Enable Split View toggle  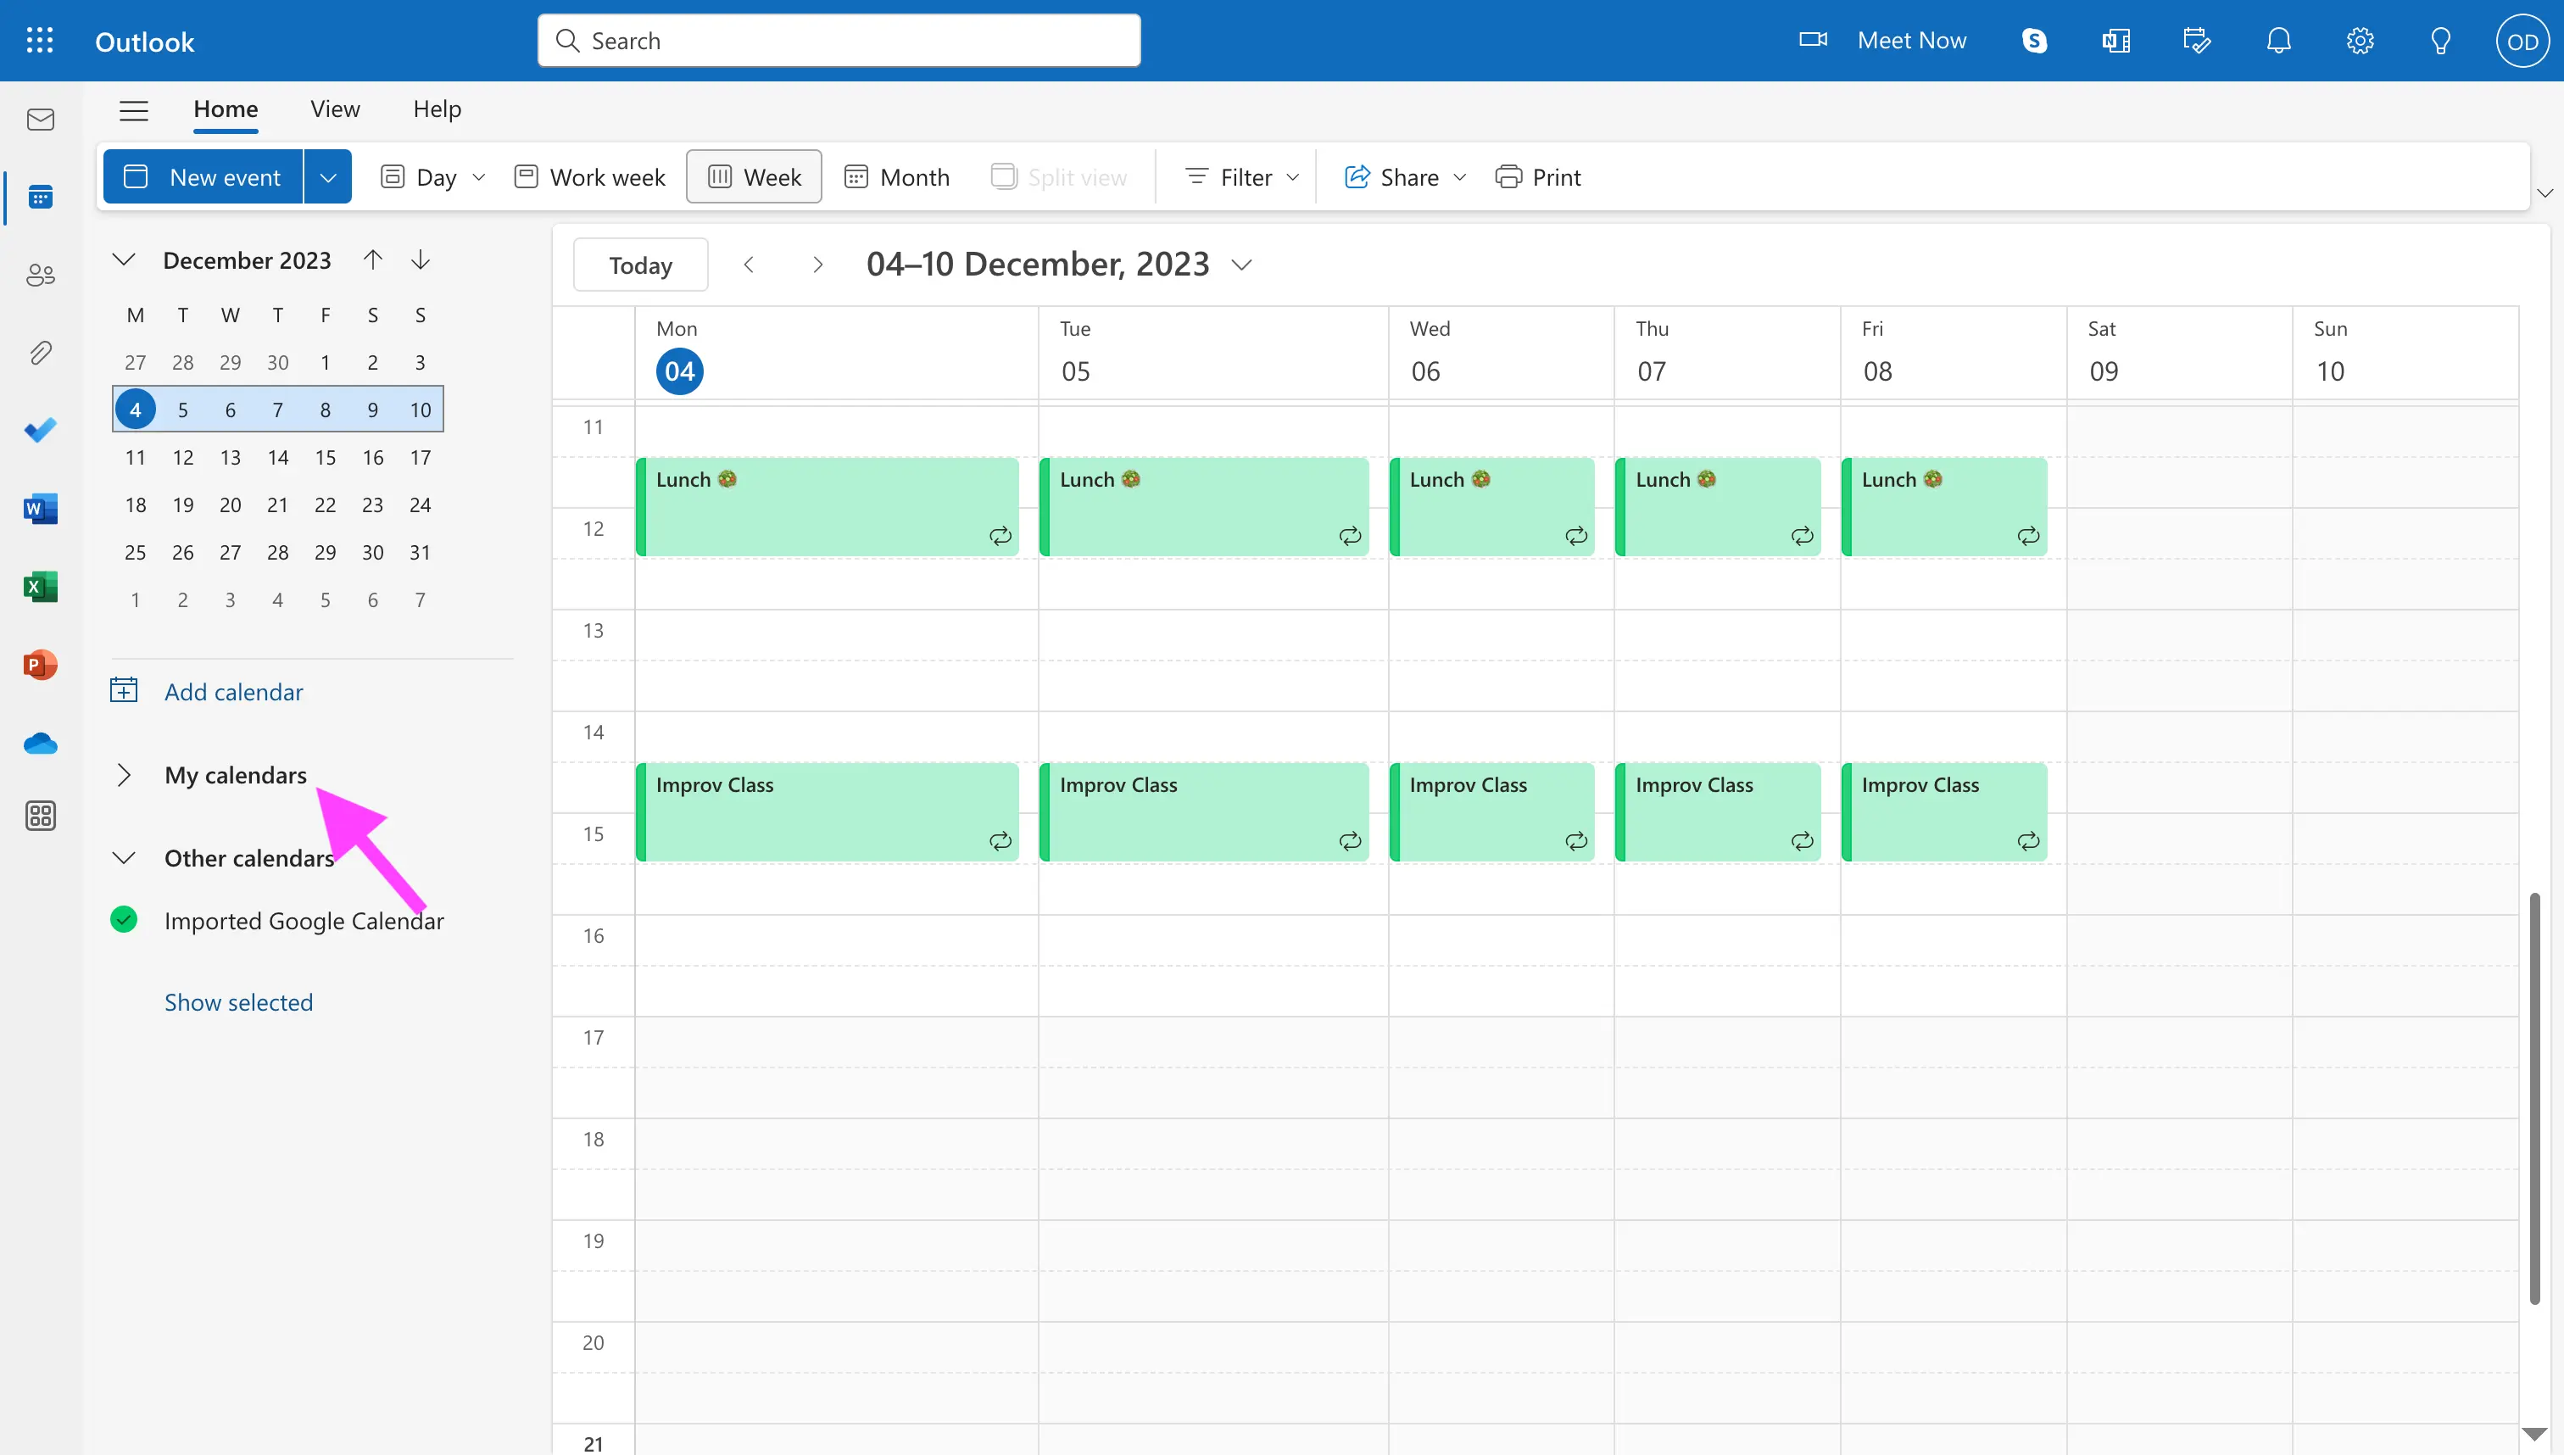1058,175
